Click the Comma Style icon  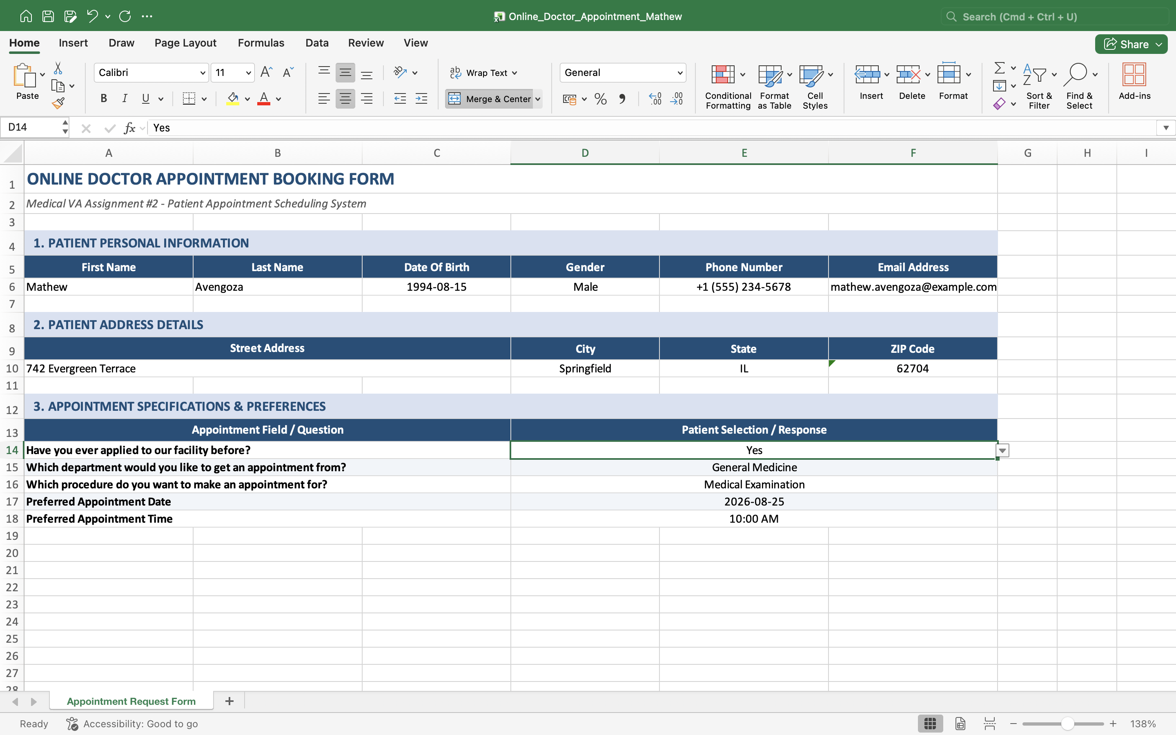(622, 99)
